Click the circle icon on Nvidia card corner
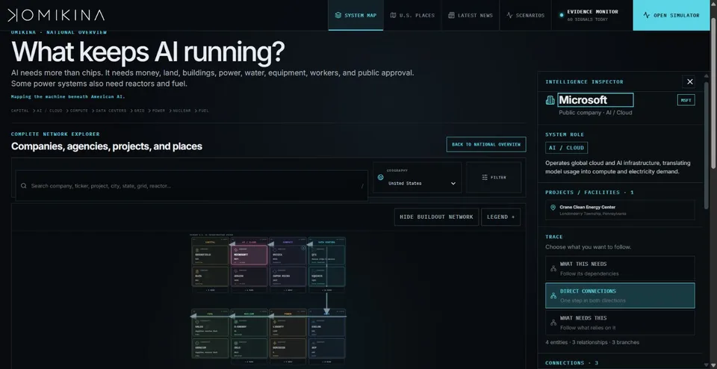Screen dimensions: 717x369 (304, 248)
